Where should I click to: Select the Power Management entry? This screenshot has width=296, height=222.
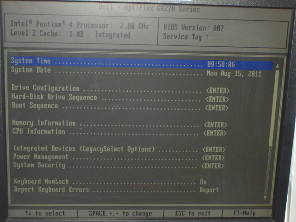[41, 157]
